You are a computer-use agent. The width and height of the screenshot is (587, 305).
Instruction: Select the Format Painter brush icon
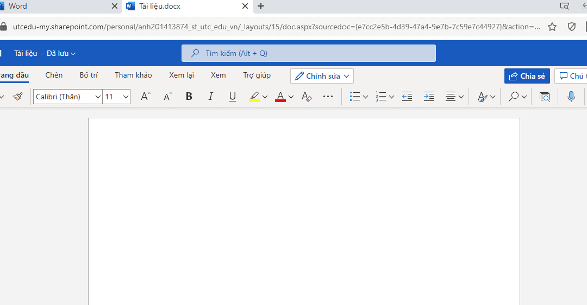coord(17,97)
